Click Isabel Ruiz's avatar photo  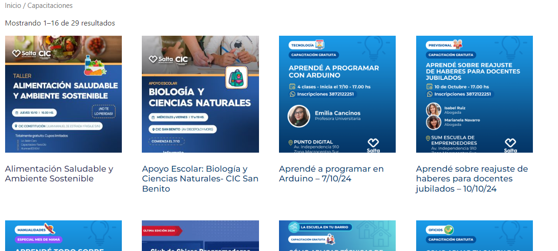pyautogui.click(x=433, y=109)
